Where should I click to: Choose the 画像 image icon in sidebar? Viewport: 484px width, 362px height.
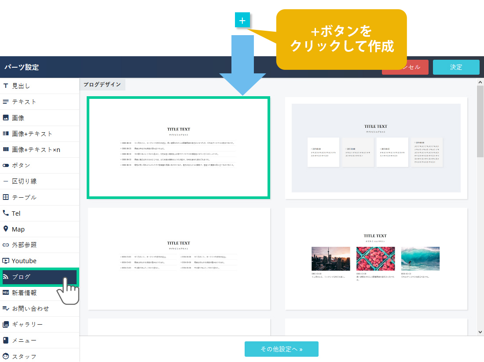click(x=6, y=118)
